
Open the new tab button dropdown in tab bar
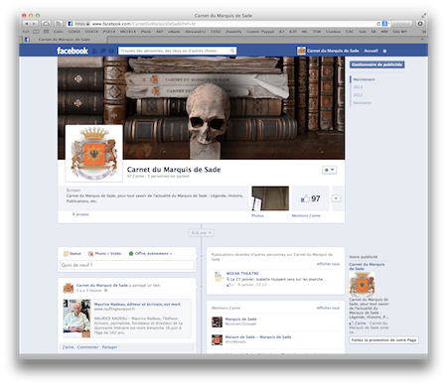click(422, 39)
